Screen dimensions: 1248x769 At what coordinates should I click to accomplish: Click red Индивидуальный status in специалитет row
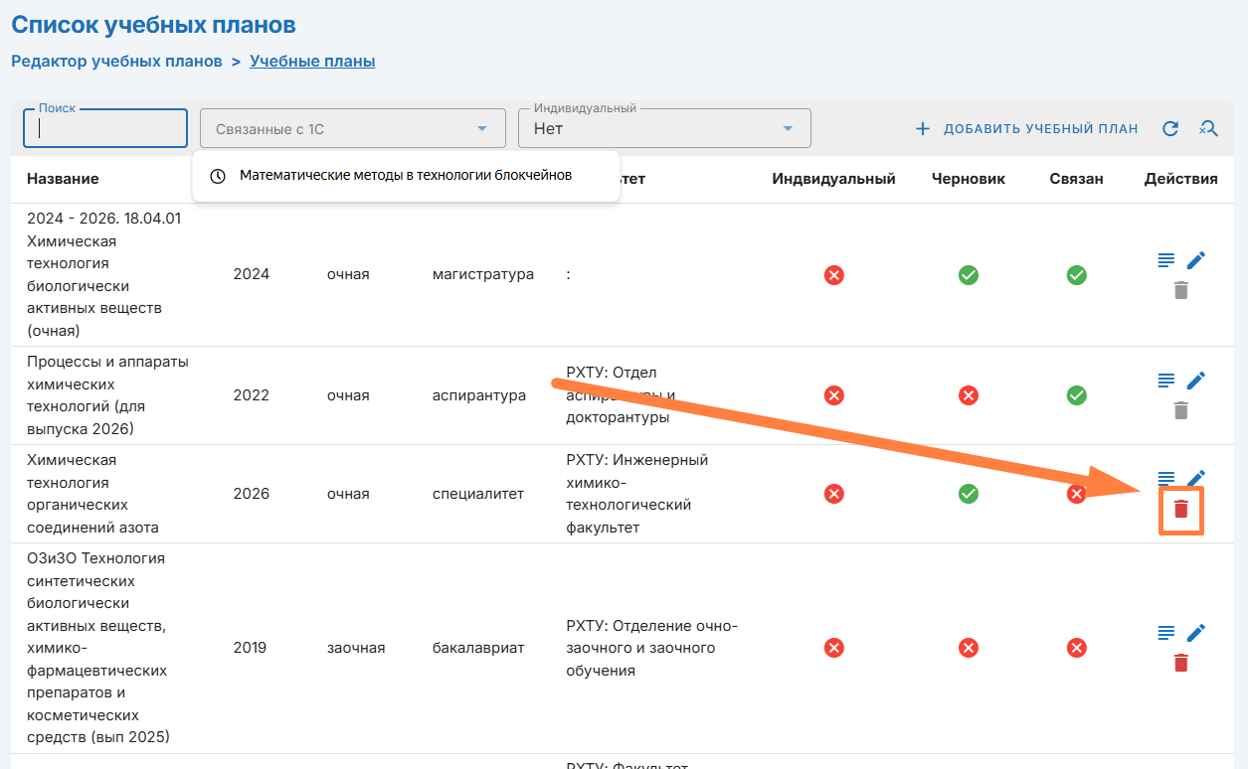(x=834, y=494)
